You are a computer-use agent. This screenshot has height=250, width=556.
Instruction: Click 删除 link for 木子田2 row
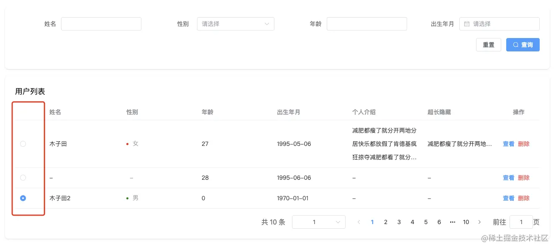click(x=523, y=198)
